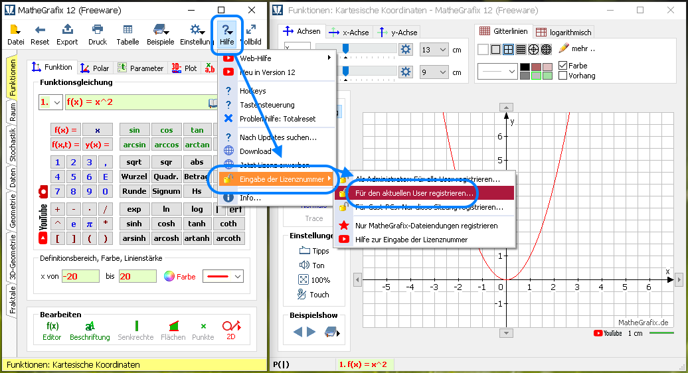Click the 'f(x) =' keypad button

pyautogui.click(x=65, y=129)
